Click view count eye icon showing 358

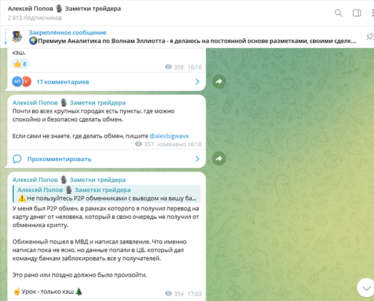click(x=168, y=67)
